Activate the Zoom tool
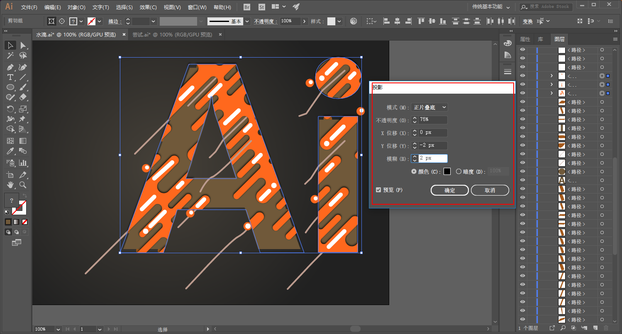 pos(23,185)
